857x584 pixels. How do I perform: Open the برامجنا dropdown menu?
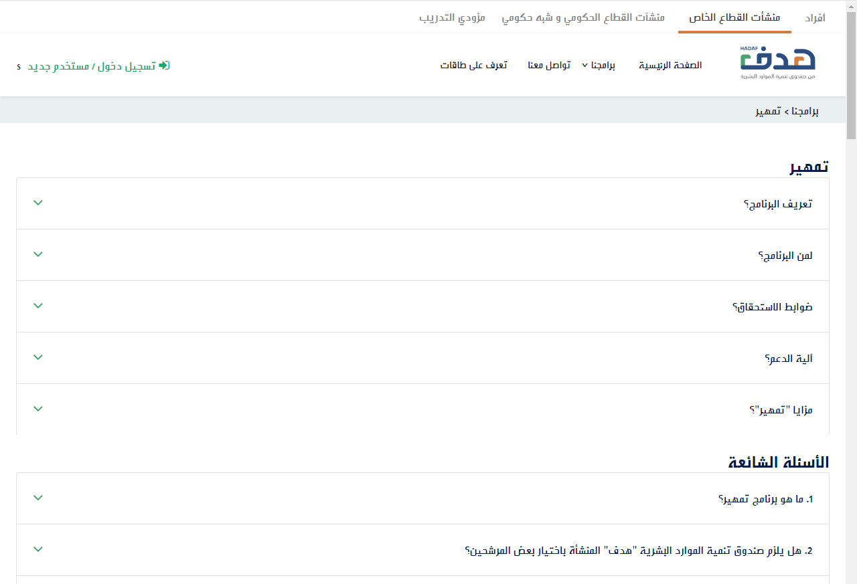[x=598, y=65]
